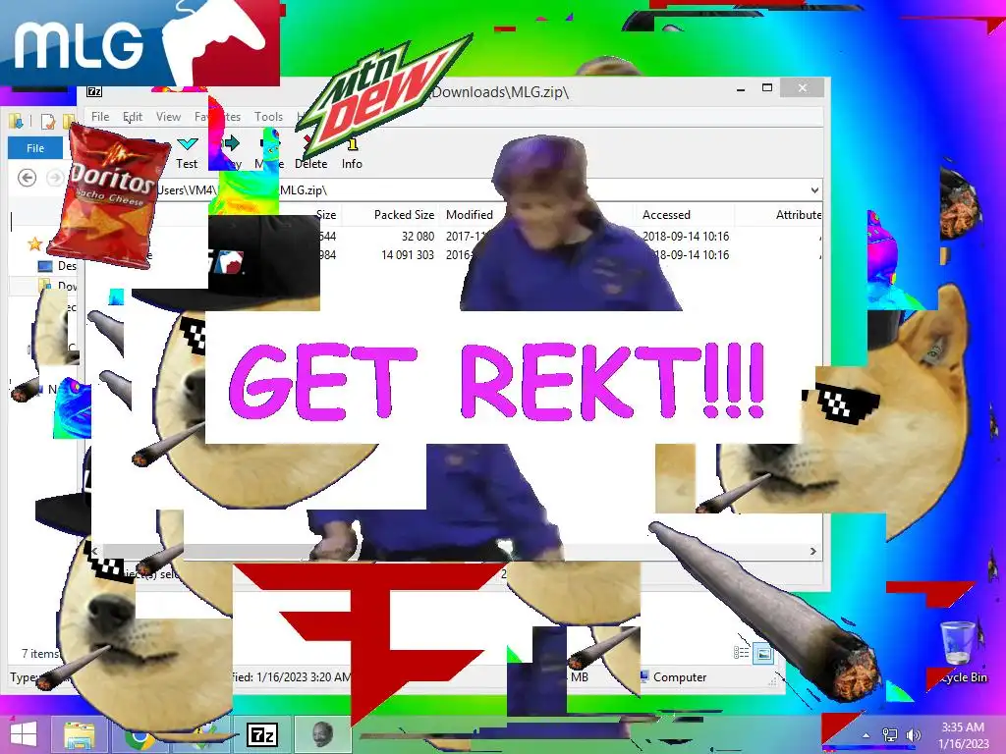Click the "14 091 303" packed size cell
Viewport: 1006px width, 754px height.
pyautogui.click(x=408, y=254)
